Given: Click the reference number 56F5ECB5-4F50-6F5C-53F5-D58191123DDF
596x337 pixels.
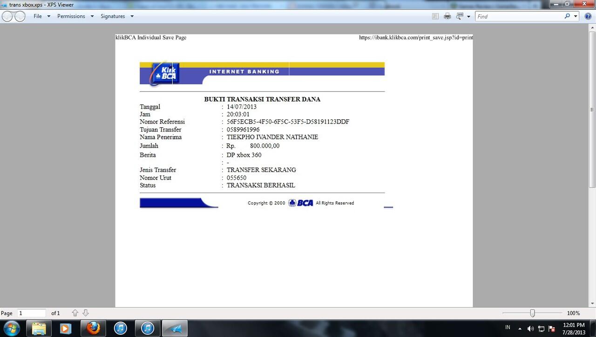Looking at the screenshot, I should click(x=288, y=122).
